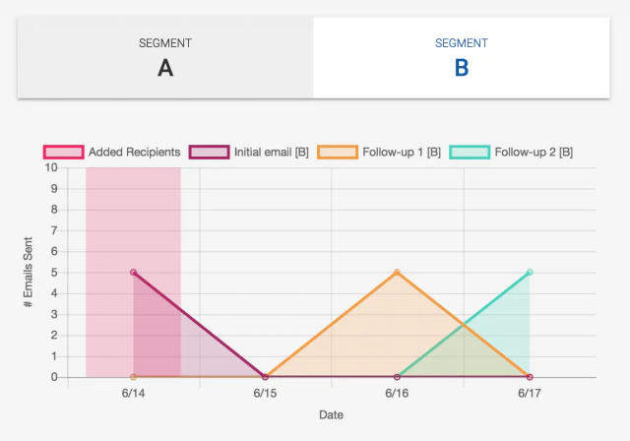Toggle the Follow-up 1 [B] legend text
The width and height of the screenshot is (630, 441).
[x=402, y=153]
